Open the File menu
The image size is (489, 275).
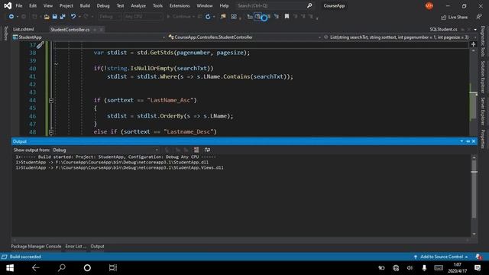tap(19, 5)
